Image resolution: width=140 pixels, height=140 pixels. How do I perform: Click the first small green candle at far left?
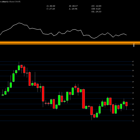pyautogui.click(x=3, y=95)
